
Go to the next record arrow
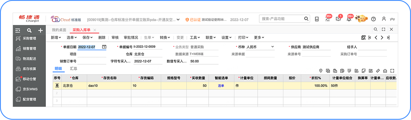pos(382,37)
